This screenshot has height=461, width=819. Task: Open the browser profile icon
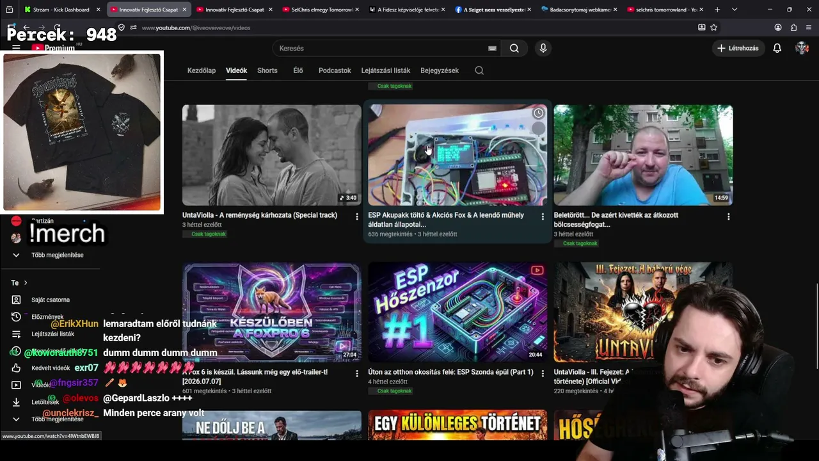click(778, 28)
